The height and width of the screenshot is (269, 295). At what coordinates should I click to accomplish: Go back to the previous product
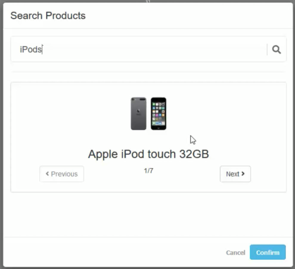[62, 174]
